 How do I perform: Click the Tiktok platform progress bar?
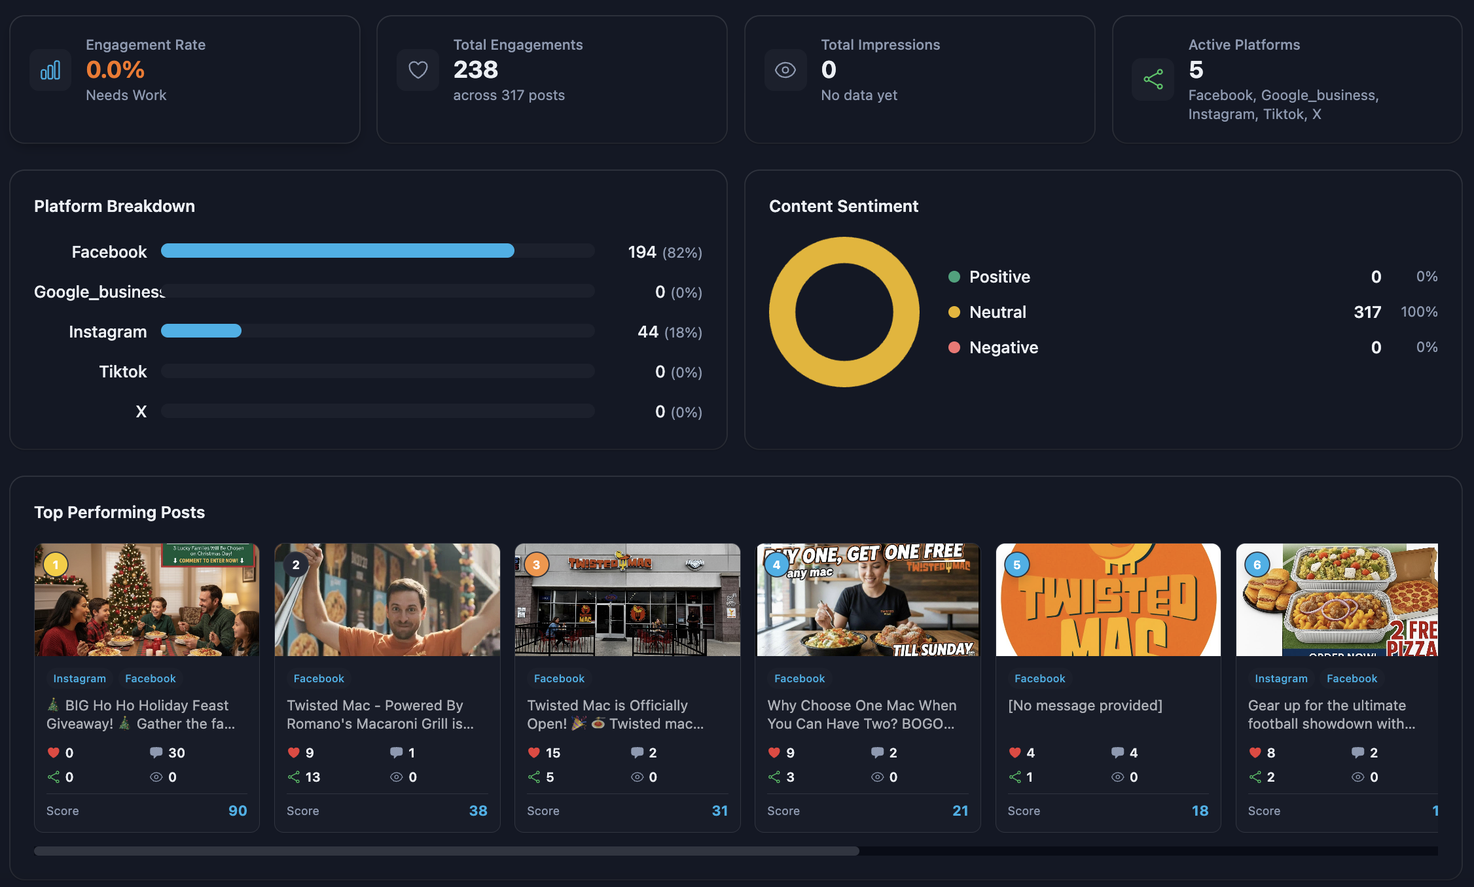pyautogui.click(x=378, y=371)
